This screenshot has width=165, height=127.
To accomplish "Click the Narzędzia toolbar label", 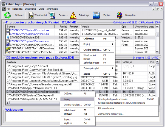I will point(130,15).
